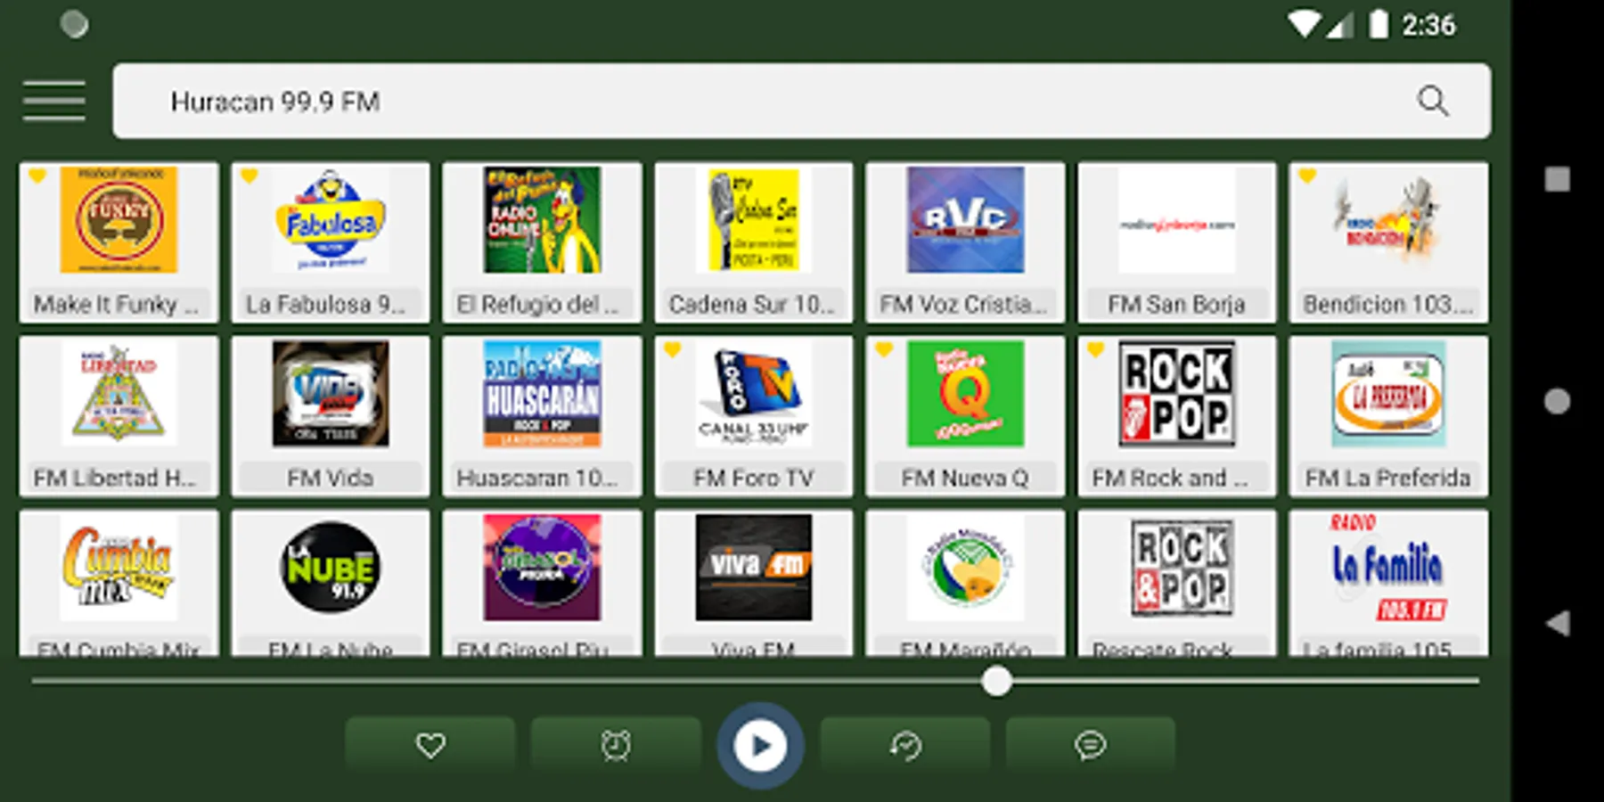Viewport: 1604px width, 802px height.
Task: Toggle the heart on FM Foro TV
Action: pyautogui.click(x=673, y=349)
